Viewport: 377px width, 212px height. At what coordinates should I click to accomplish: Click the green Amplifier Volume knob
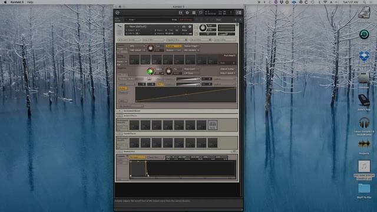click(151, 71)
